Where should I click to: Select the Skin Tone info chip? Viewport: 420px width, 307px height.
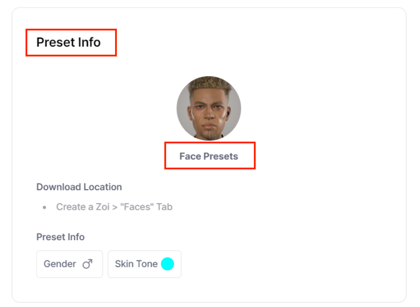pos(145,264)
